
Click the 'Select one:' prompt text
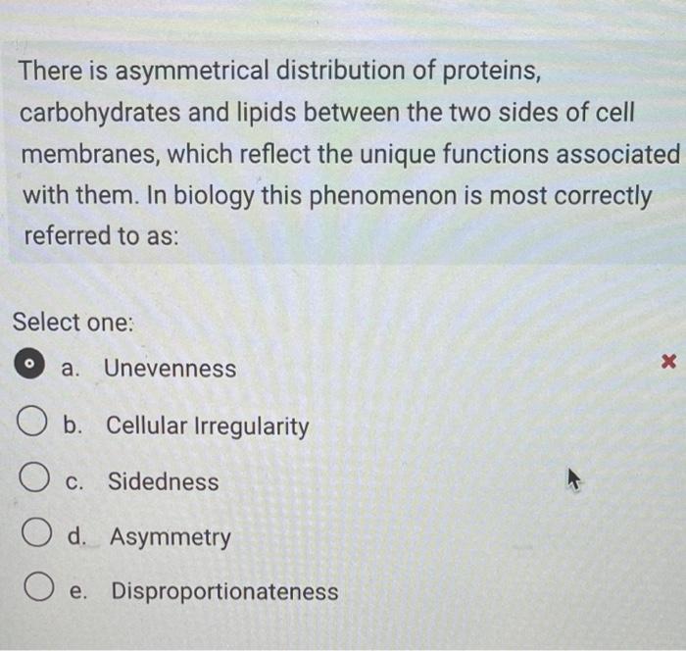73,323
